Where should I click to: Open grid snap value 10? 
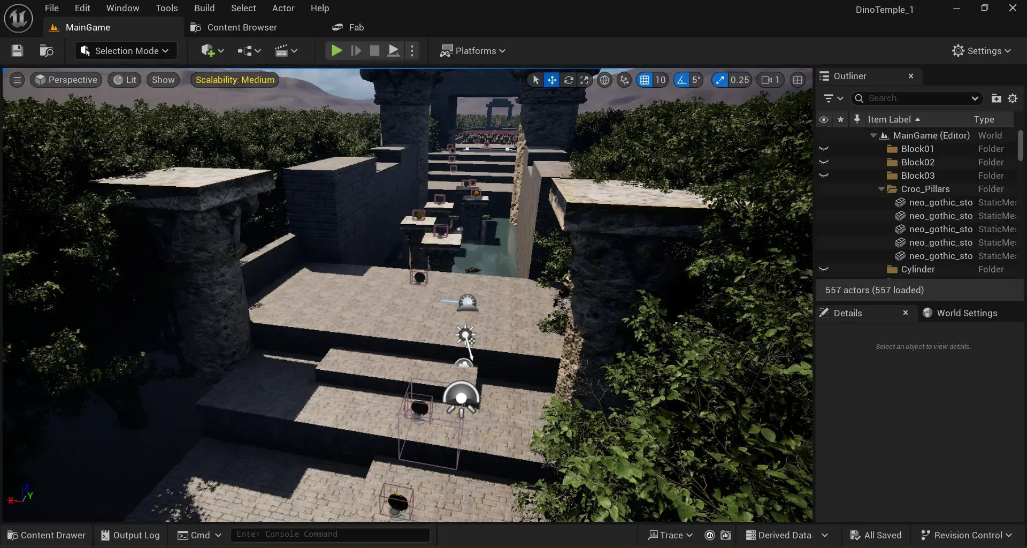[x=661, y=80]
